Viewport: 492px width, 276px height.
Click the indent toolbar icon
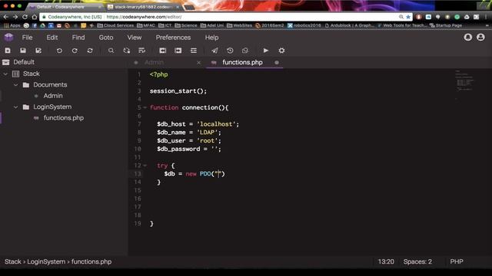click(178, 51)
